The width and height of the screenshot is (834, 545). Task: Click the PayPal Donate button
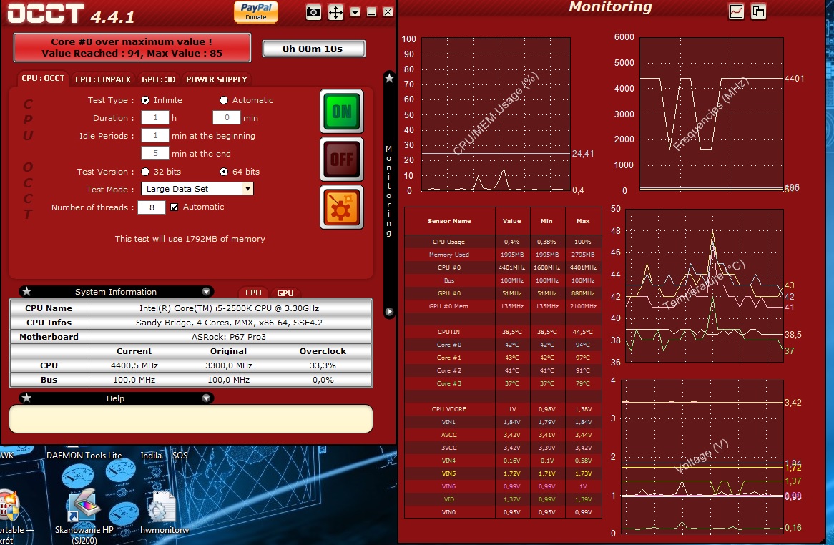(x=256, y=11)
